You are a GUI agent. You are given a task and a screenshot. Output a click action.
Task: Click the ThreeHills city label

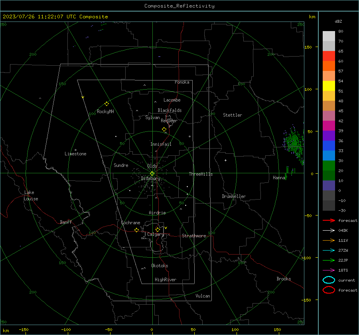[x=201, y=174]
